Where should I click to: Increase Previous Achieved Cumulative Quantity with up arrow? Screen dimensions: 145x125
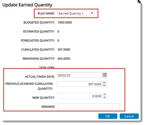tap(104, 82)
